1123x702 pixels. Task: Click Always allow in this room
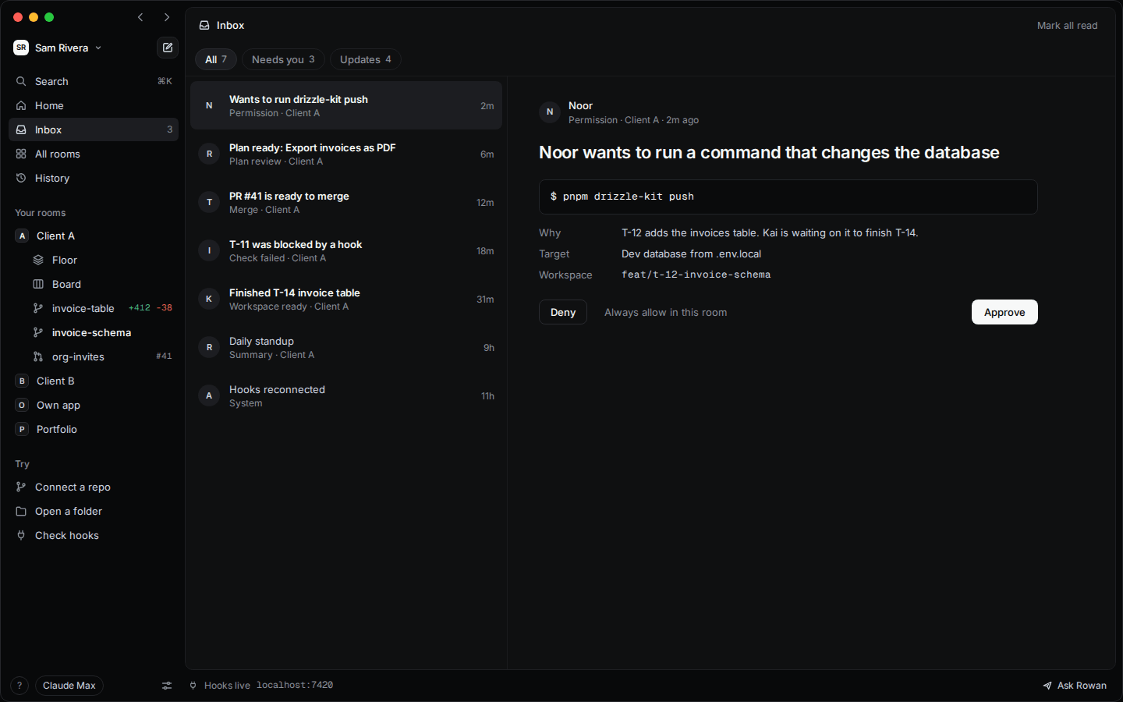(666, 312)
